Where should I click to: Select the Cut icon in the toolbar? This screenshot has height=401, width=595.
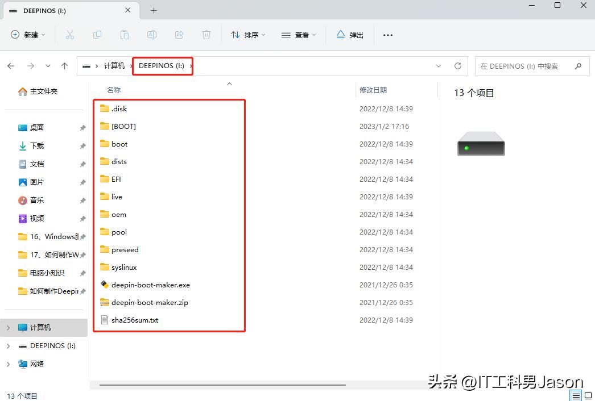[70, 35]
